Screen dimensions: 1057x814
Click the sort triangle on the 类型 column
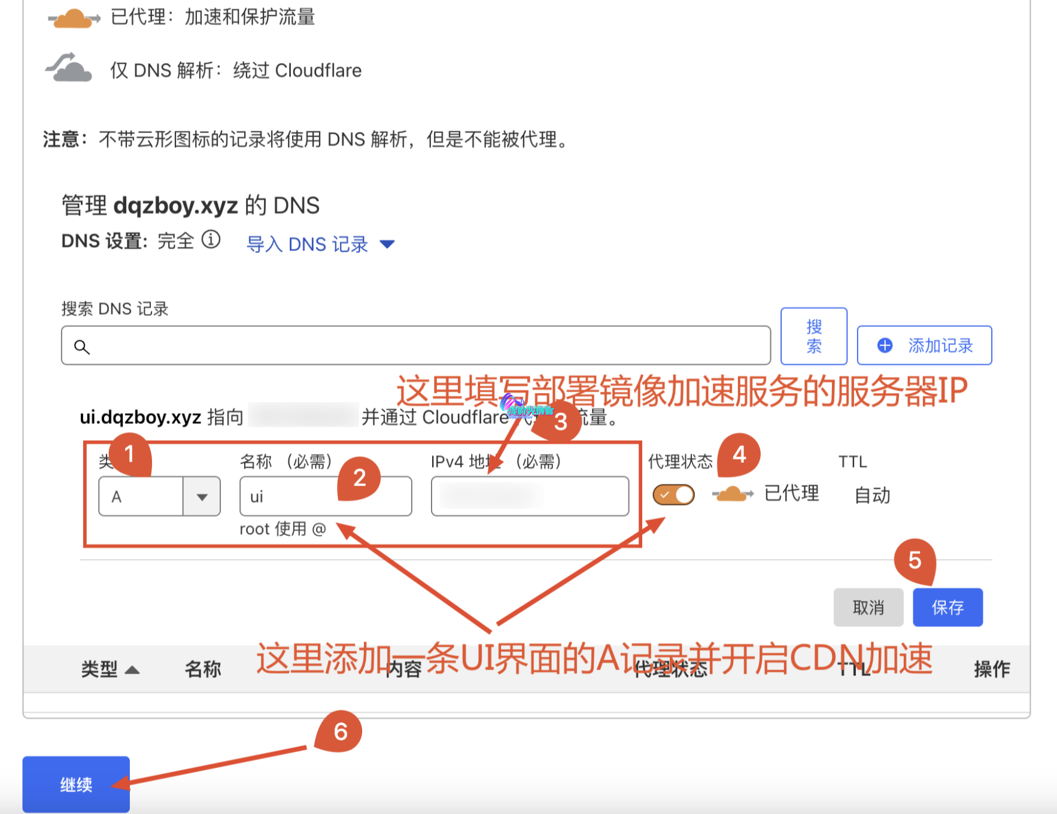point(131,669)
